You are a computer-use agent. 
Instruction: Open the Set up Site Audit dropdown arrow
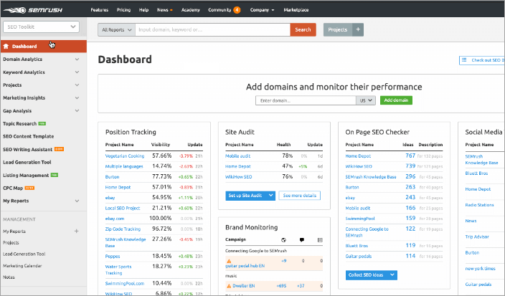click(271, 195)
